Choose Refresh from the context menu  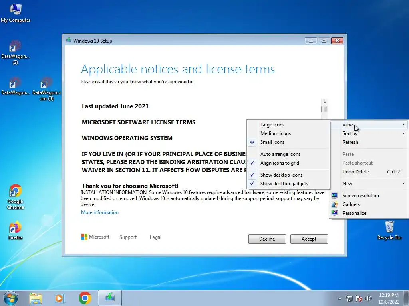pos(369,142)
